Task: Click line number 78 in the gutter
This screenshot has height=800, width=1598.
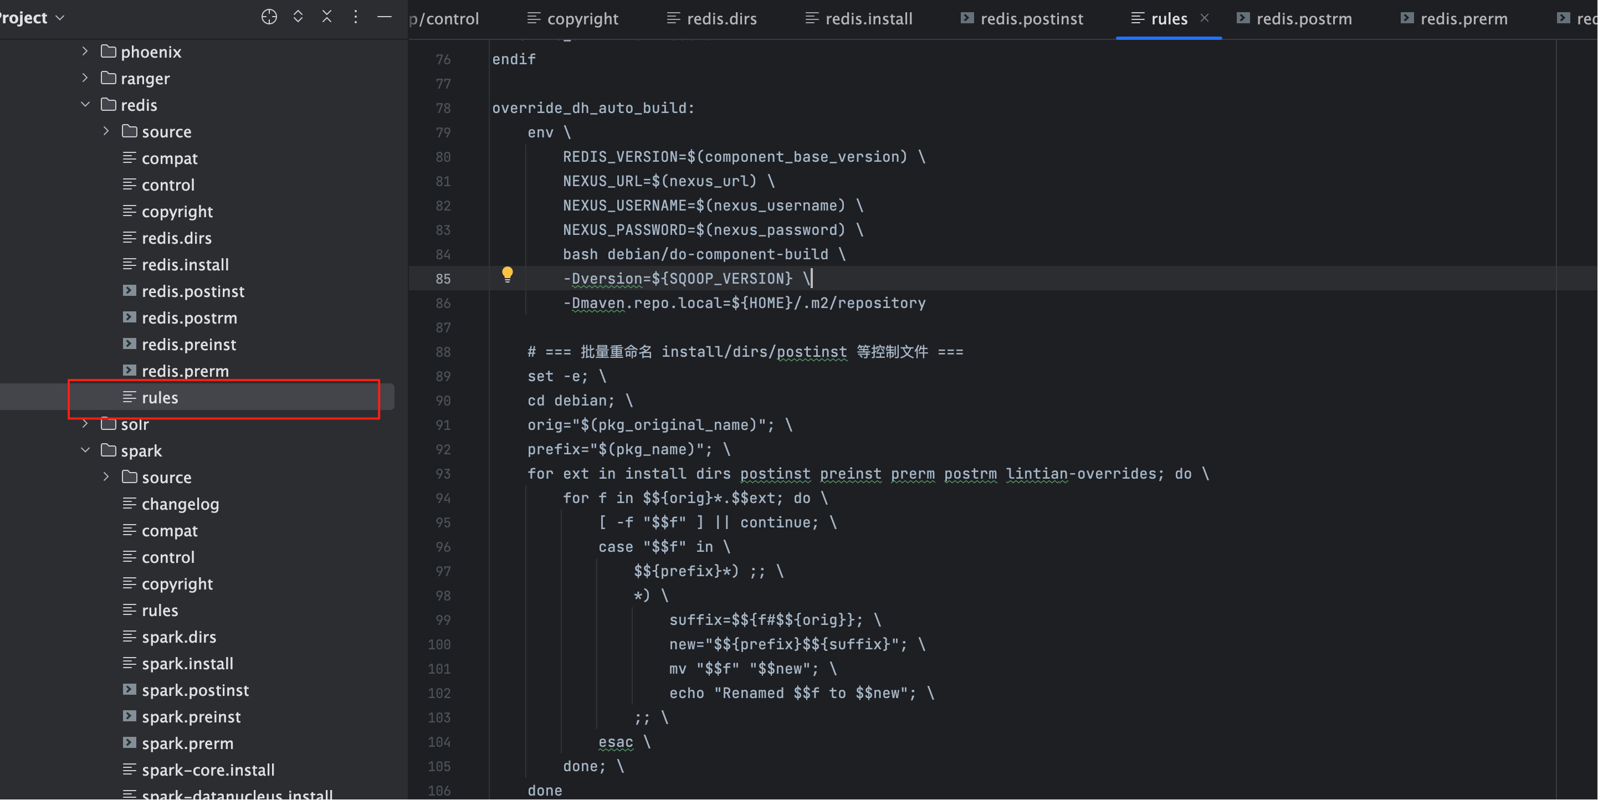Action: click(443, 109)
